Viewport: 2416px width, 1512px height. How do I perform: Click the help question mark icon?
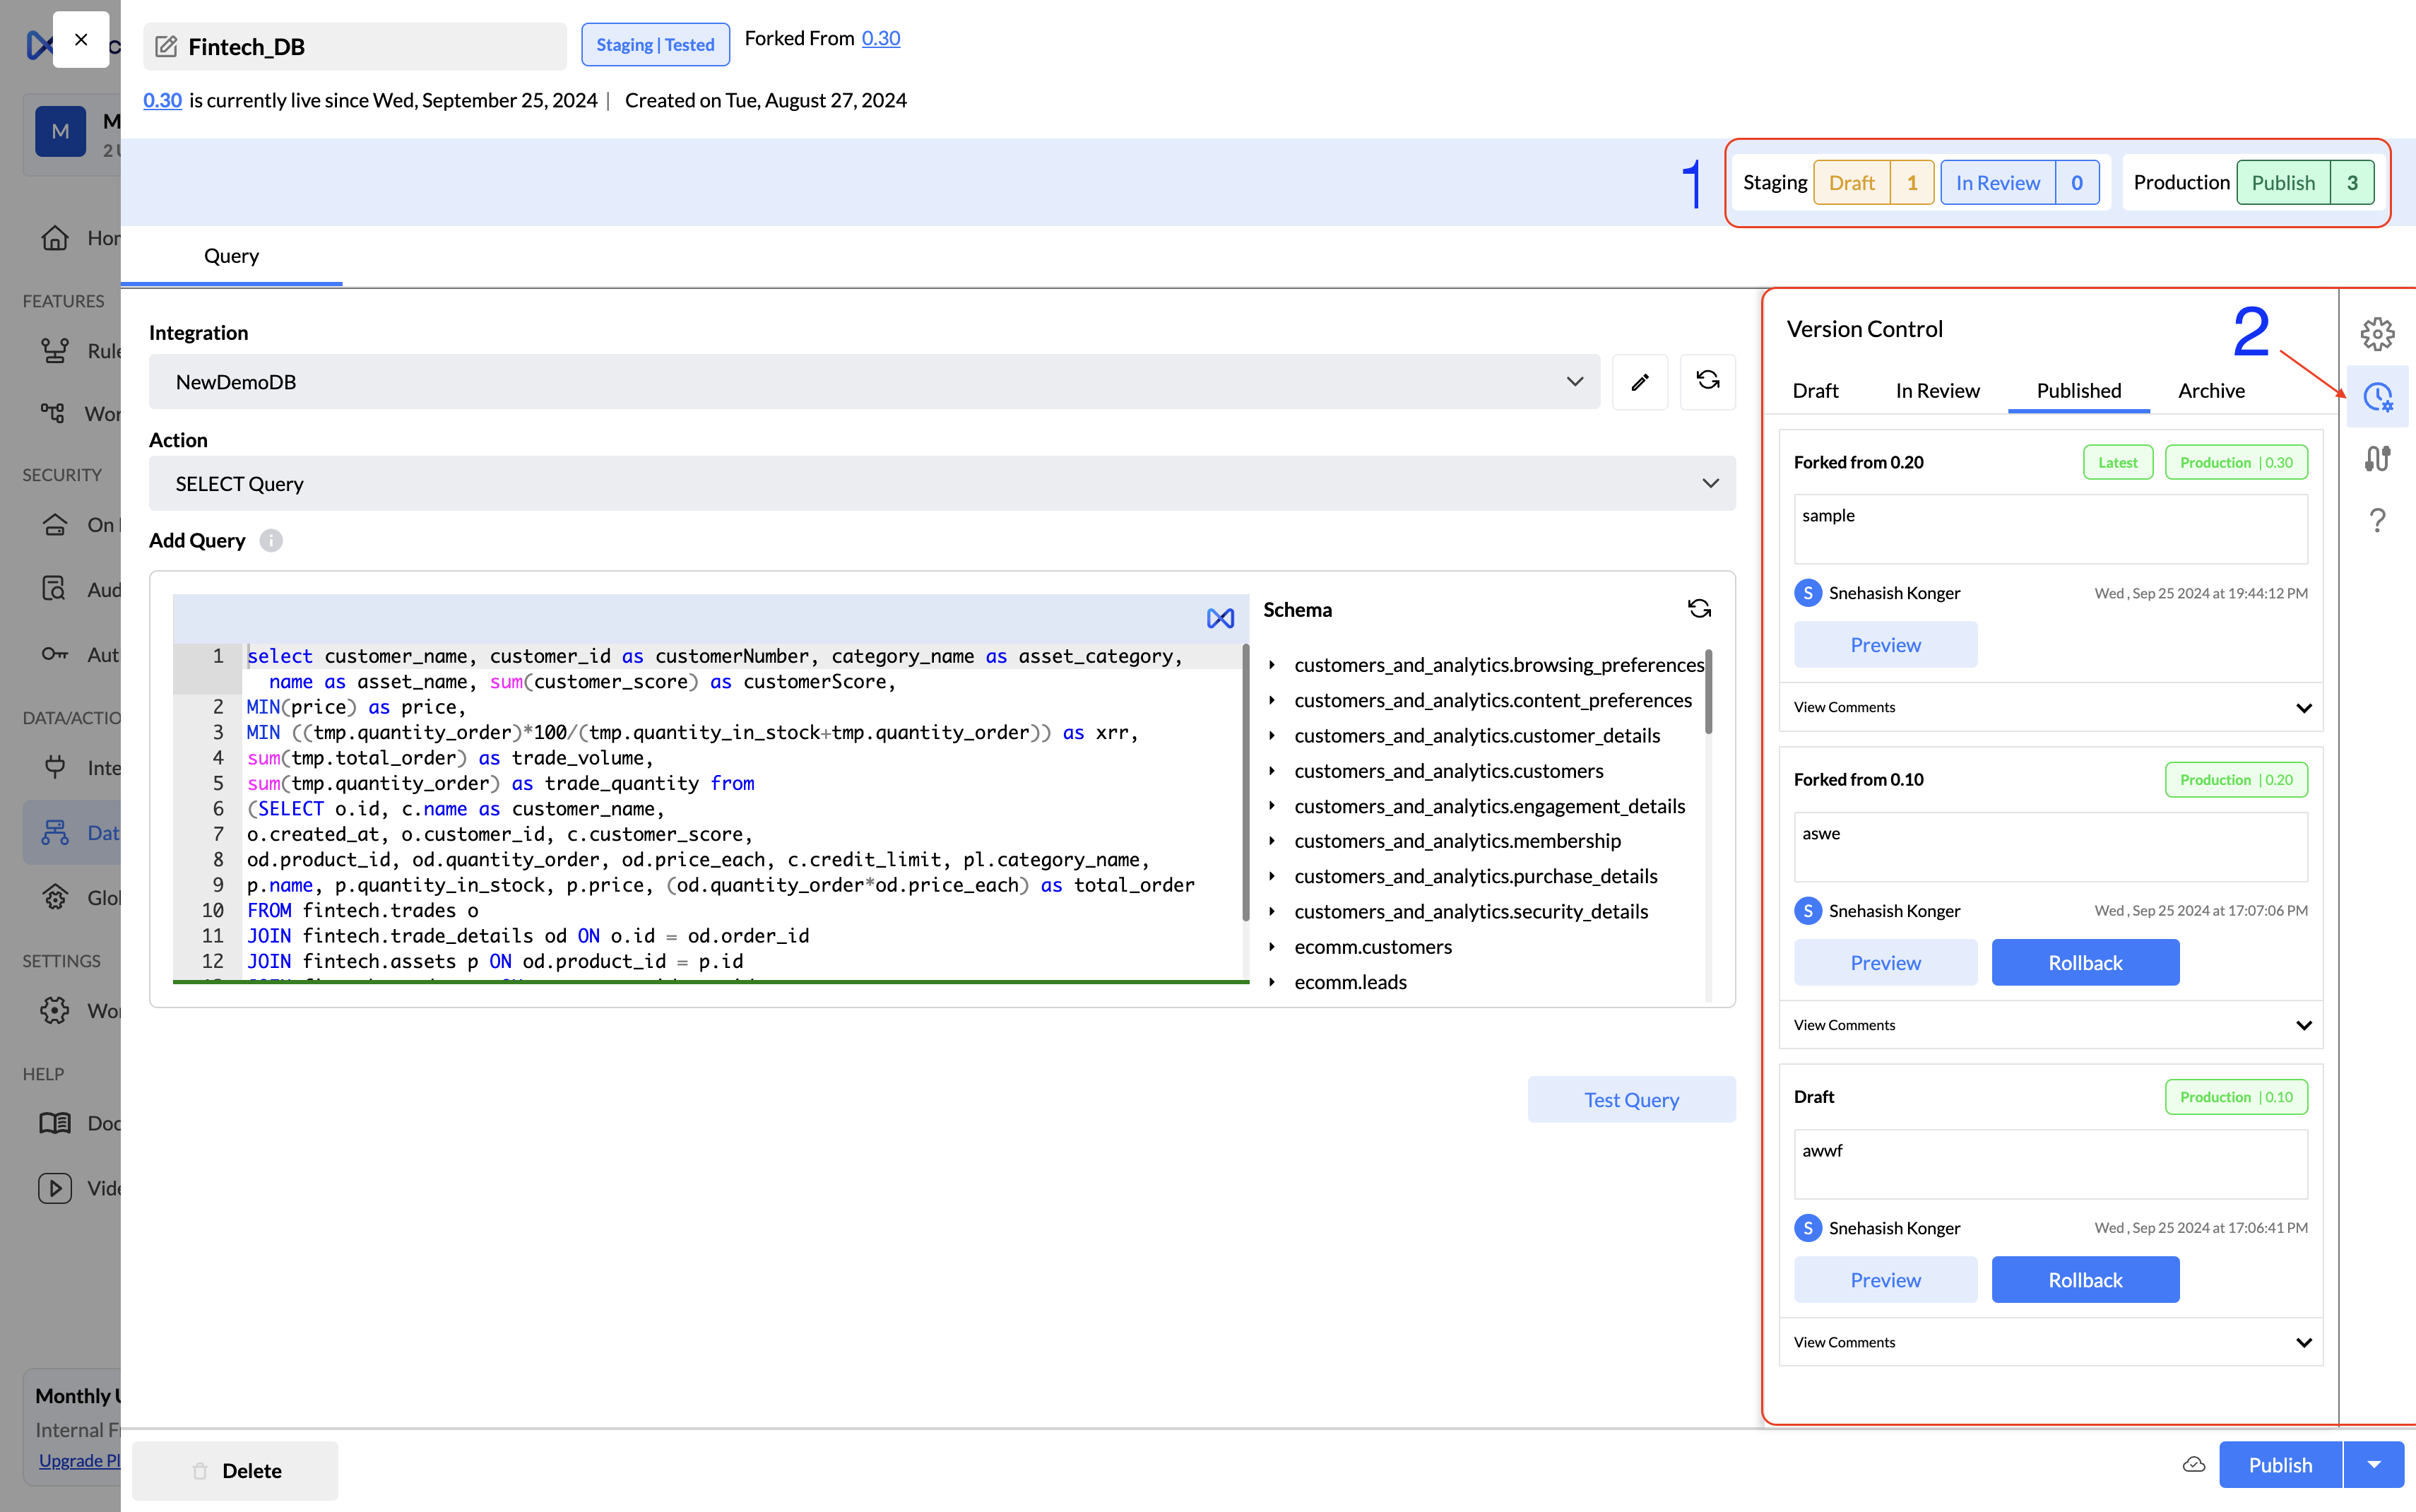coord(2377,520)
